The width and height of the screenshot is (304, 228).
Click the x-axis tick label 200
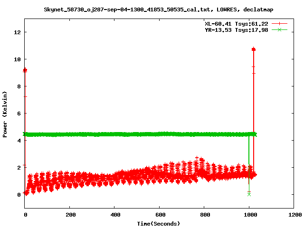click(x=71, y=215)
